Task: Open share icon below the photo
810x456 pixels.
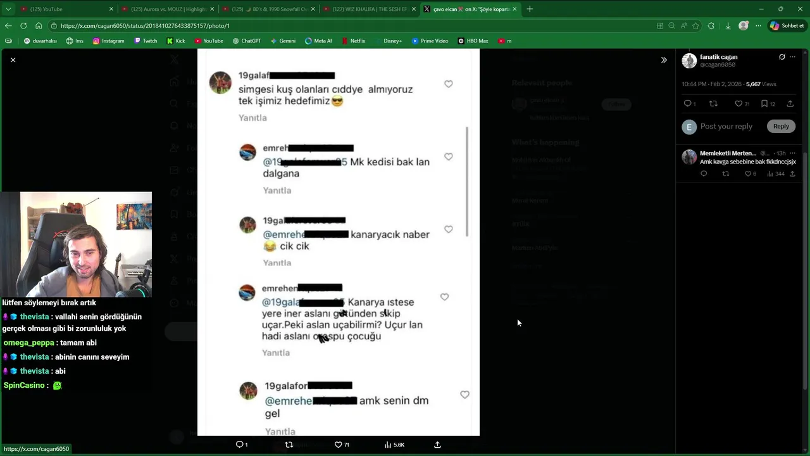Action: (x=437, y=445)
